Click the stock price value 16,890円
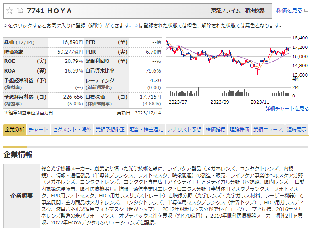The height and width of the screenshot is (228, 312). [72, 42]
